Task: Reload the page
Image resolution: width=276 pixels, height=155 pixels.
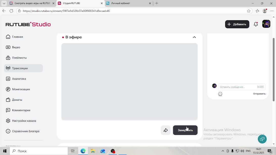Action: coord(11,11)
